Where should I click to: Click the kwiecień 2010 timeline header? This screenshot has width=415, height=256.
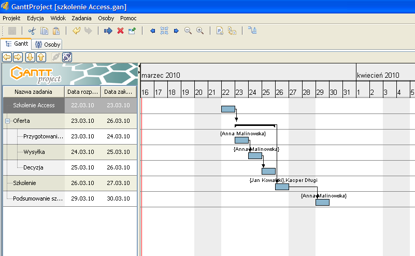[x=385, y=72]
